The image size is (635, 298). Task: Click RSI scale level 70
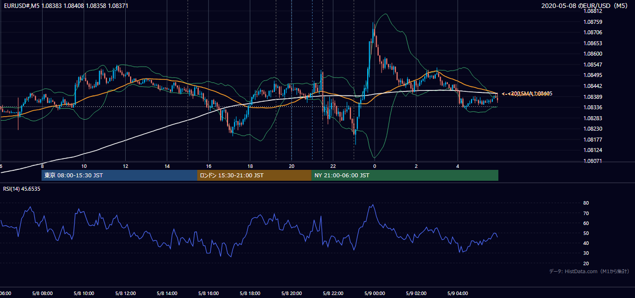[586, 213]
